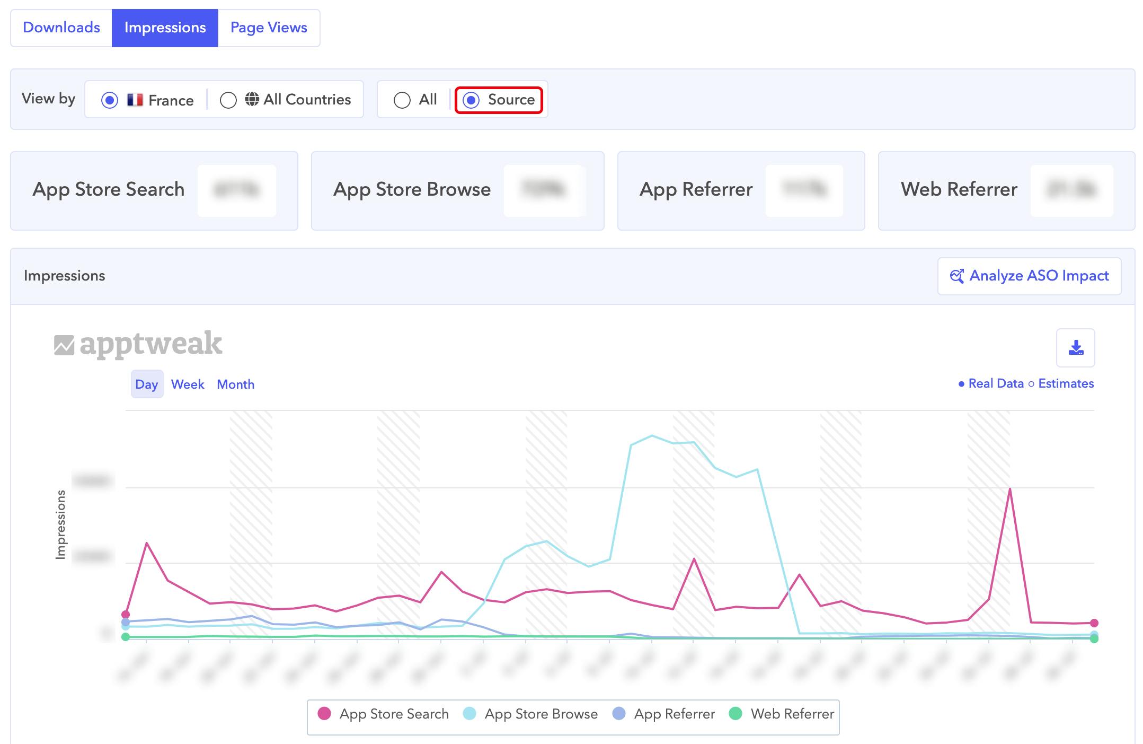Click the globe icon for All Countries
This screenshot has height=744, width=1143.
(252, 99)
